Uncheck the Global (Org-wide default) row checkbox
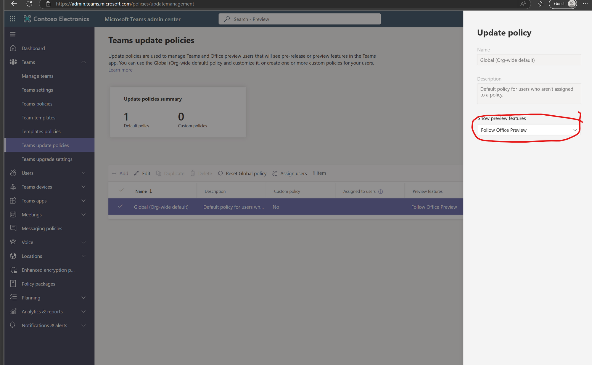Viewport: 592px width, 365px height. pos(120,206)
